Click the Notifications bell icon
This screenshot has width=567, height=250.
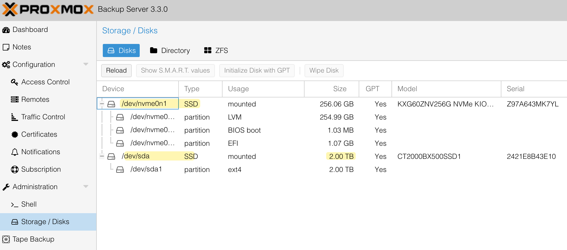coord(14,152)
